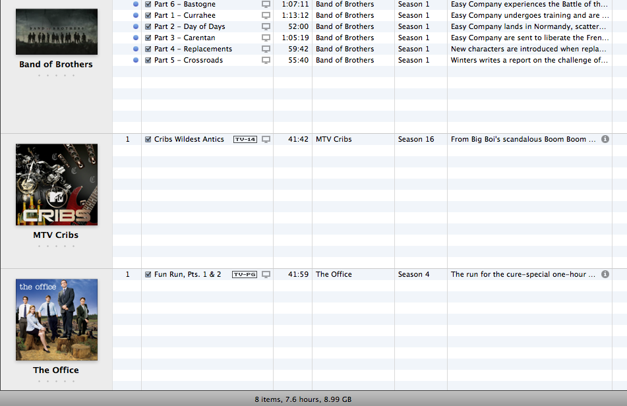Click the description 'New characters are introduced when repla…'
Image resolution: width=627 pixels, height=406 pixels.
(x=529, y=49)
